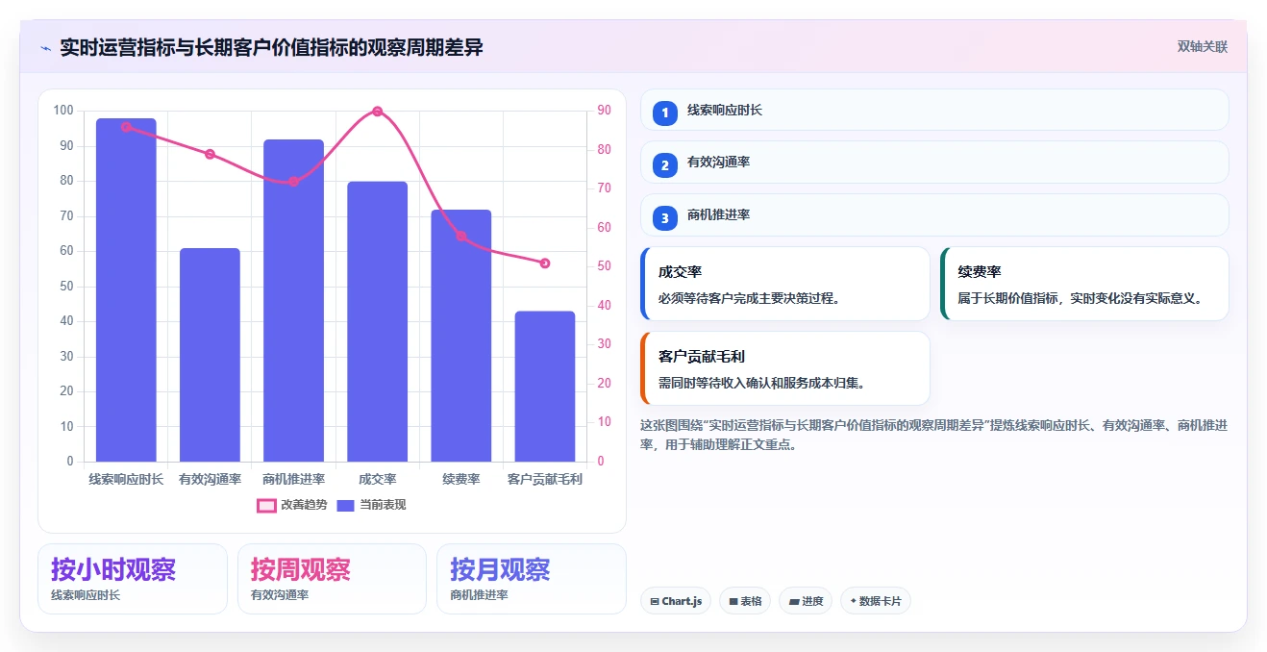Click the 表格 tag
The image size is (1267, 652).
click(745, 601)
